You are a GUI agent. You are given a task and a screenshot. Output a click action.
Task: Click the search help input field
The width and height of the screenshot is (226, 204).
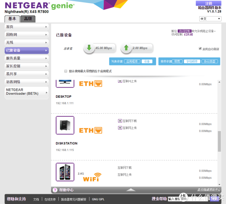click(189, 199)
